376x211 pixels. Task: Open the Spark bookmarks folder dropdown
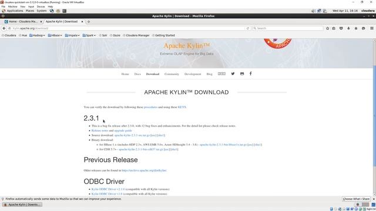point(89,35)
